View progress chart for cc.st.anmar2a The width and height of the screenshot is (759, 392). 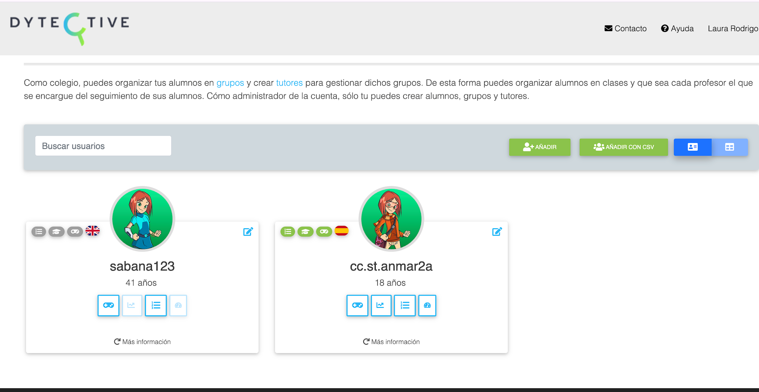tap(381, 305)
